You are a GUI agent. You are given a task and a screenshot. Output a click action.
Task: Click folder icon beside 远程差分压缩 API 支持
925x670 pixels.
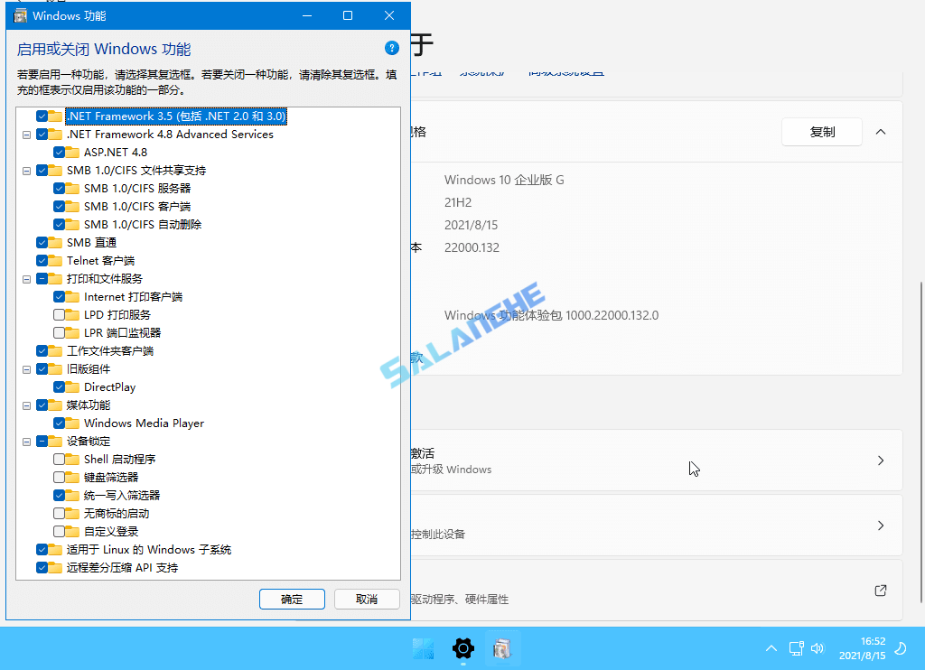55,567
